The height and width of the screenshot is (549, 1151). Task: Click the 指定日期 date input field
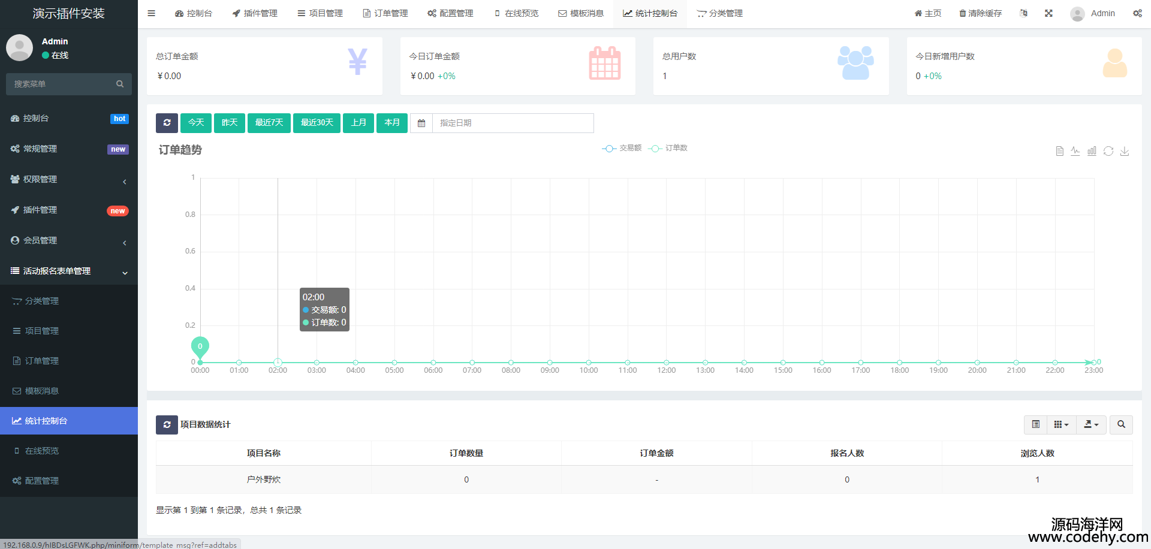click(x=513, y=123)
